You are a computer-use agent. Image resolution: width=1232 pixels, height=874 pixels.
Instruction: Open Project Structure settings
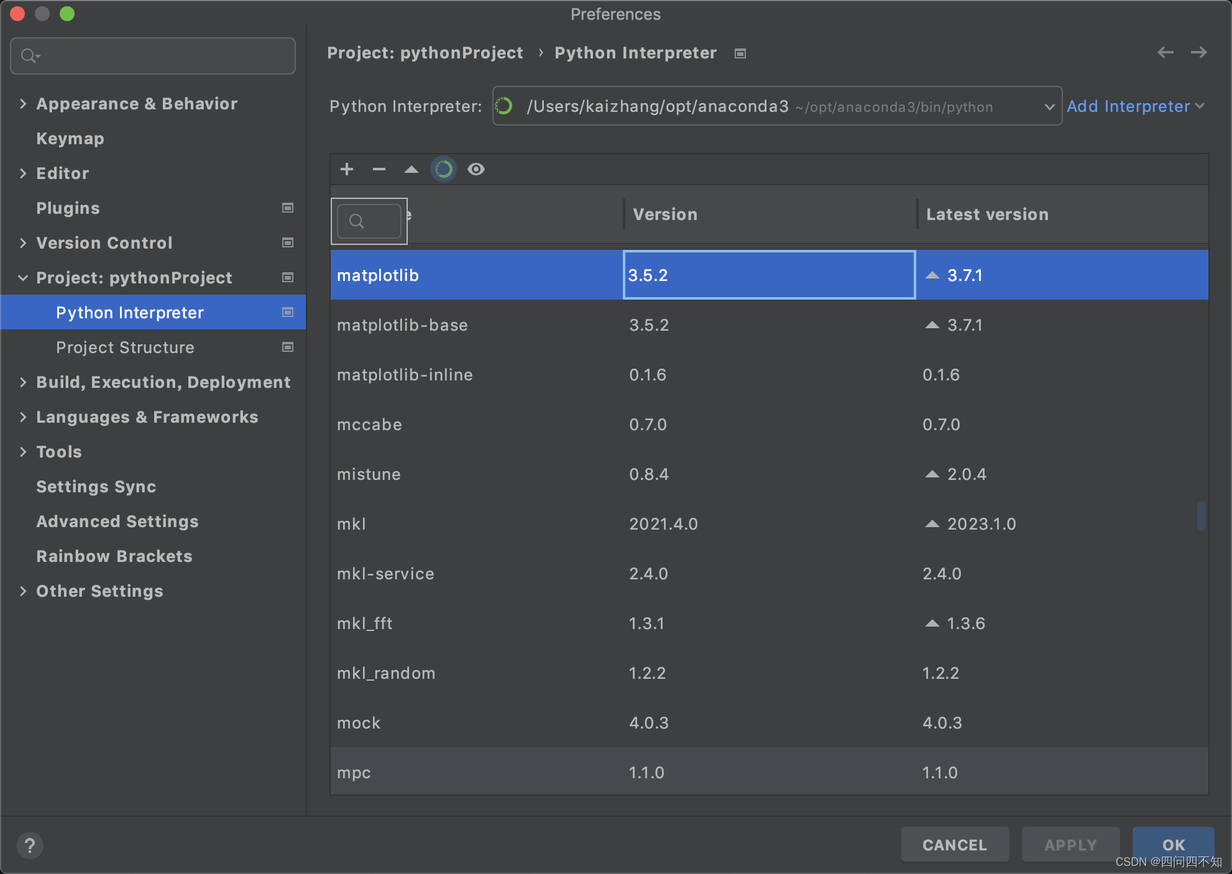(x=125, y=347)
